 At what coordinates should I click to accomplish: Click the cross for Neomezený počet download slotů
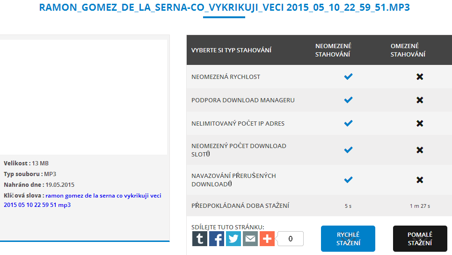420,149
